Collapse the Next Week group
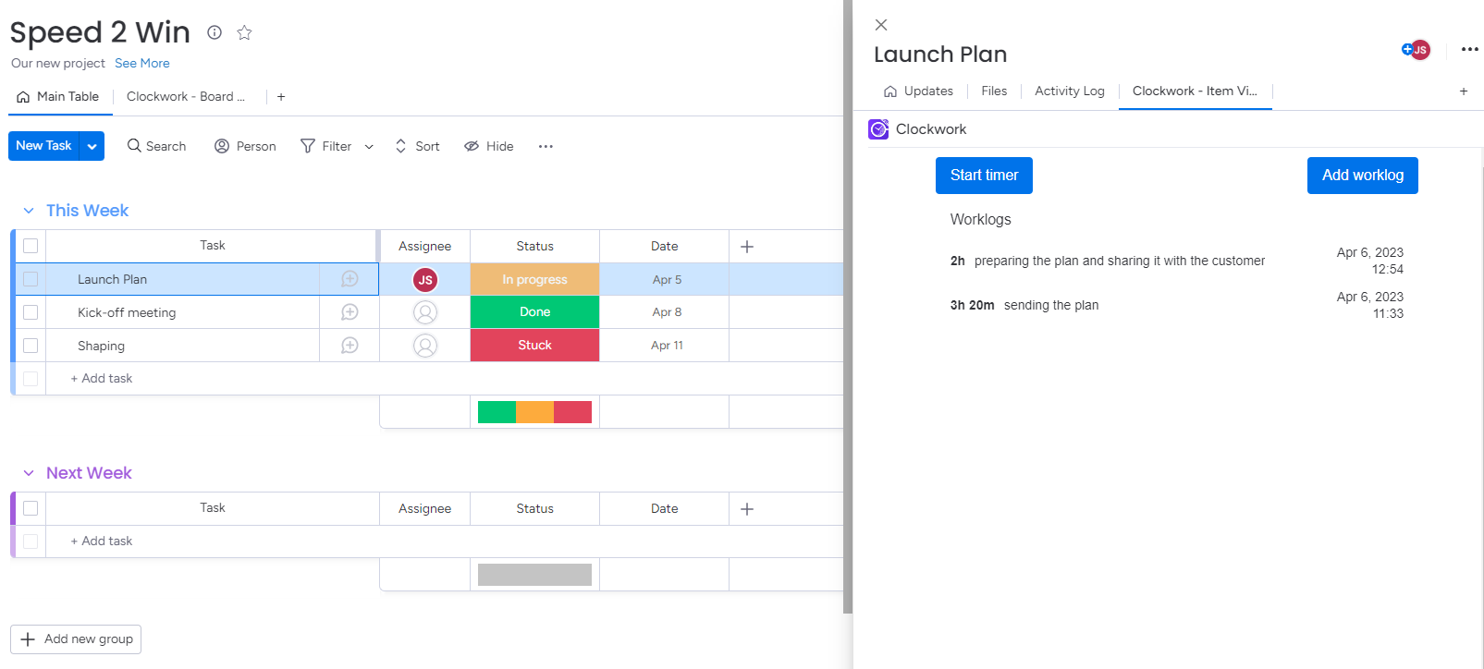 pyautogui.click(x=29, y=473)
